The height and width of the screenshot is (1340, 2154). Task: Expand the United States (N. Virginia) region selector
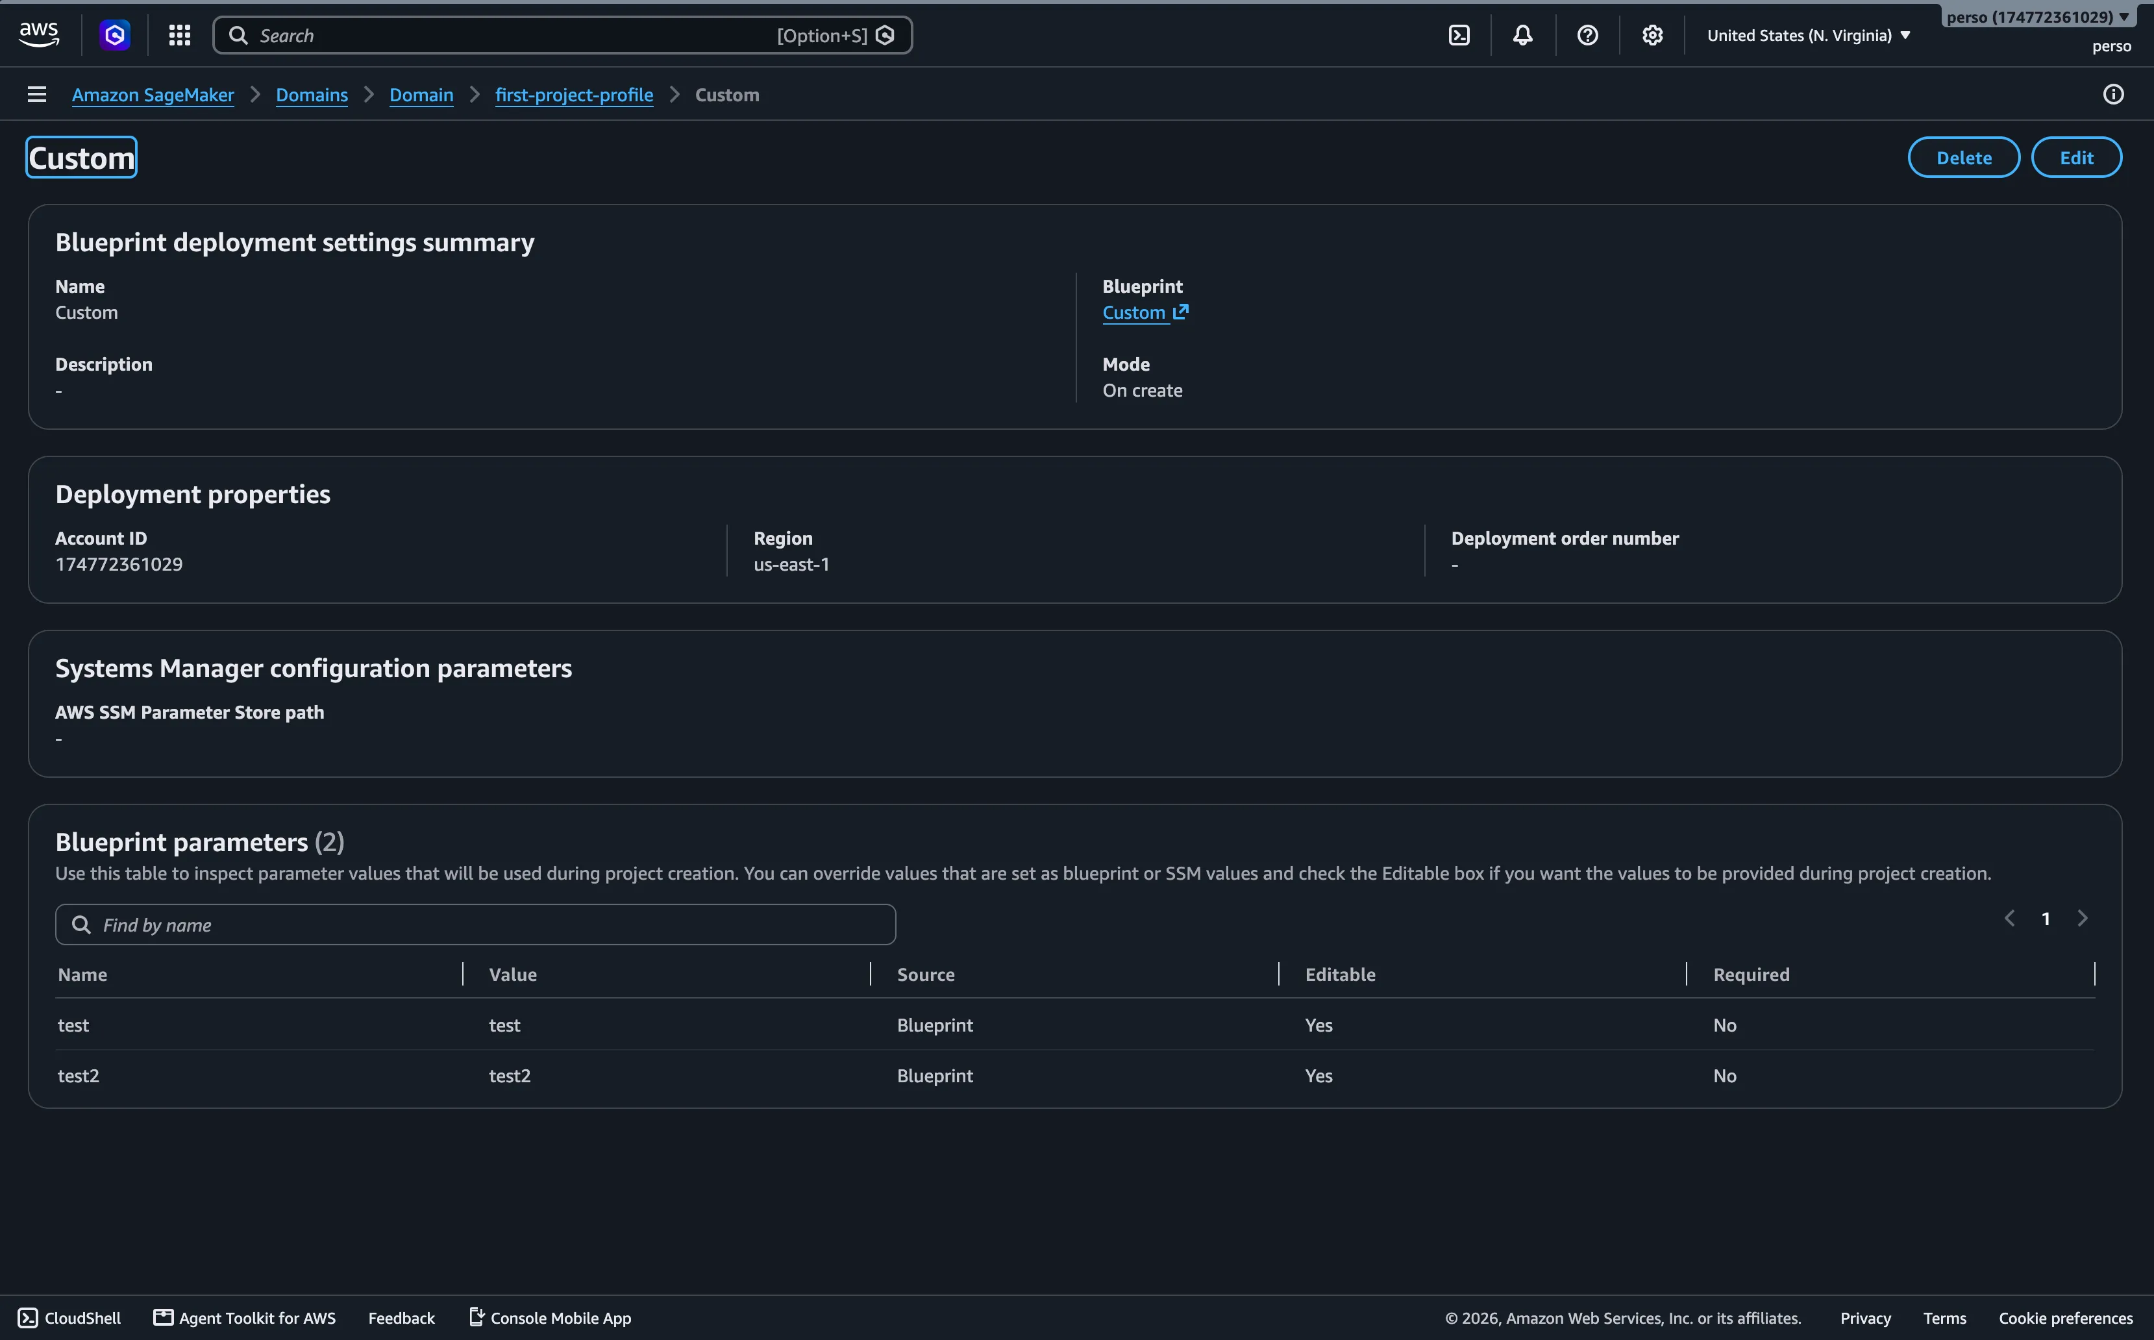pyautogui.click(x=1809, y=34)
